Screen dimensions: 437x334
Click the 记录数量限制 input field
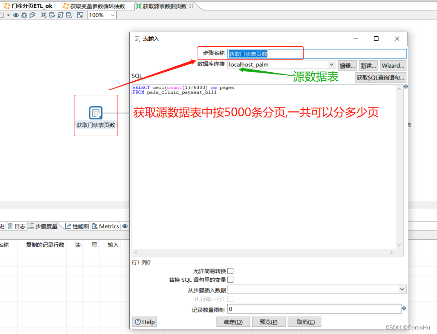[314, 309]
